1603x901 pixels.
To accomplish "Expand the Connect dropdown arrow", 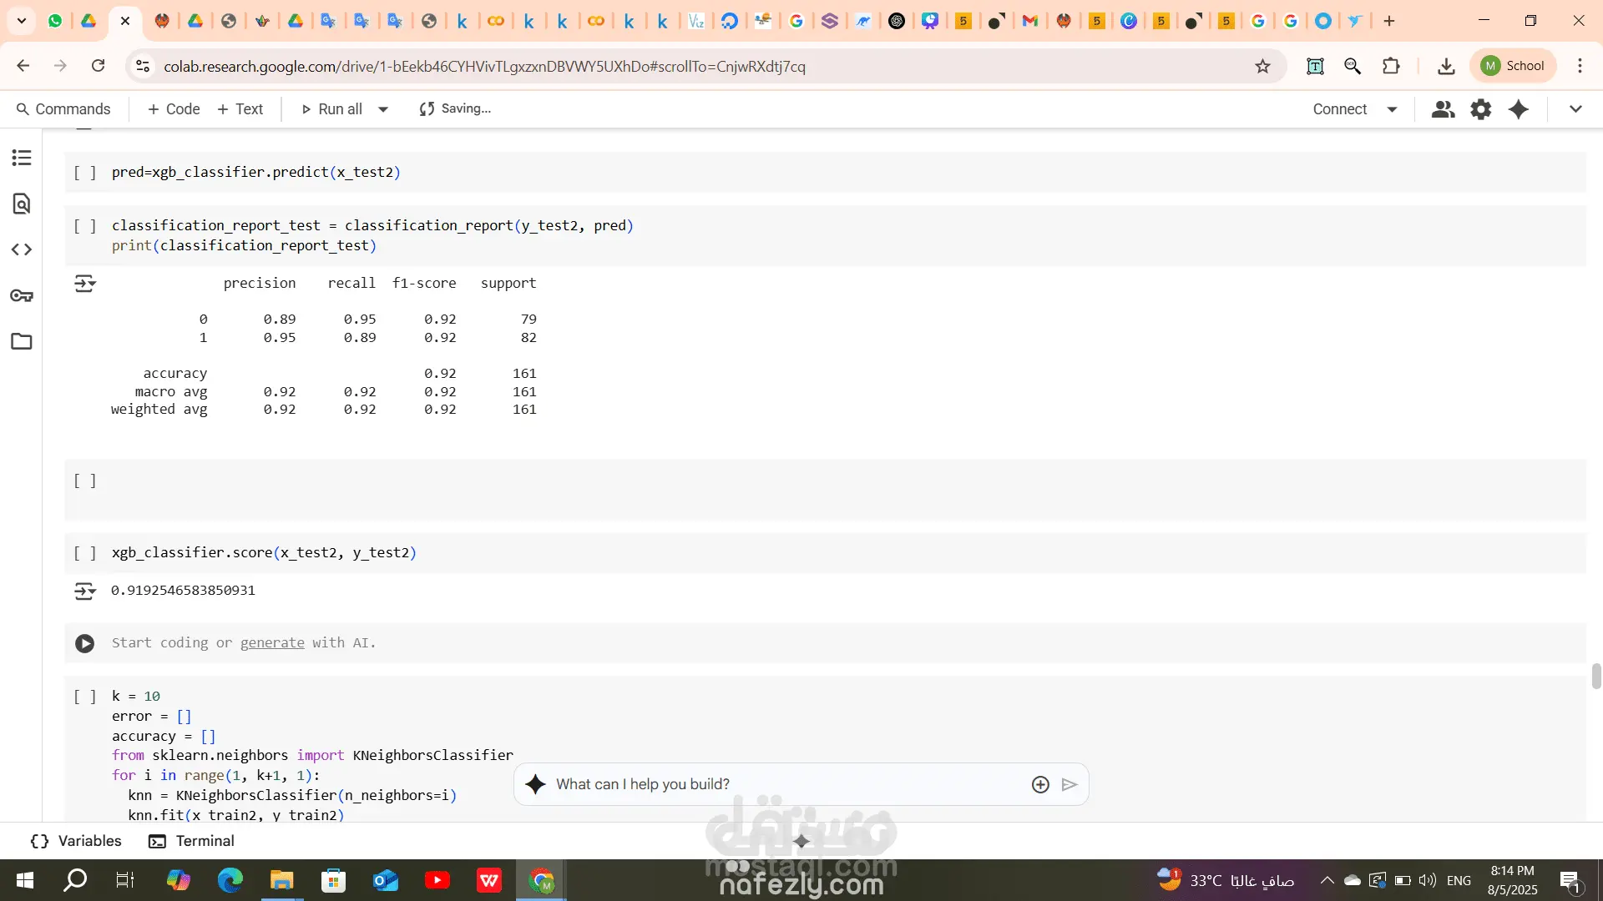I will (x=1392, y=109).
